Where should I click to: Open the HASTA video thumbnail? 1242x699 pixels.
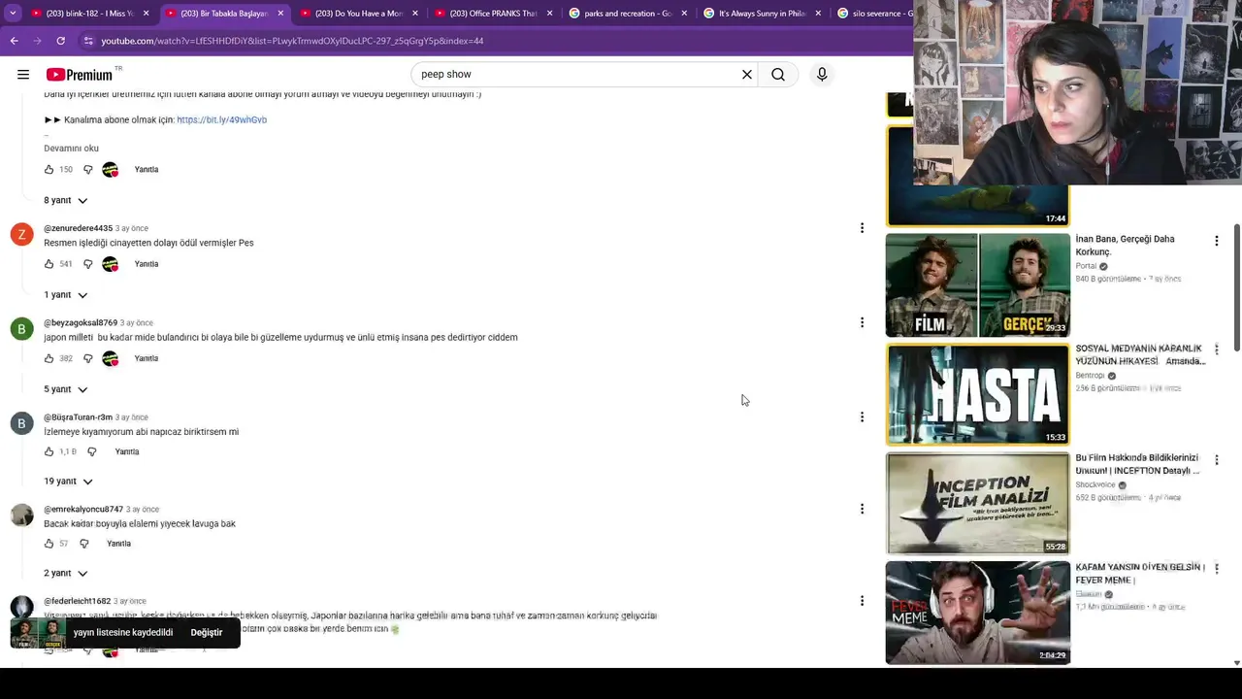pos(978,394)
